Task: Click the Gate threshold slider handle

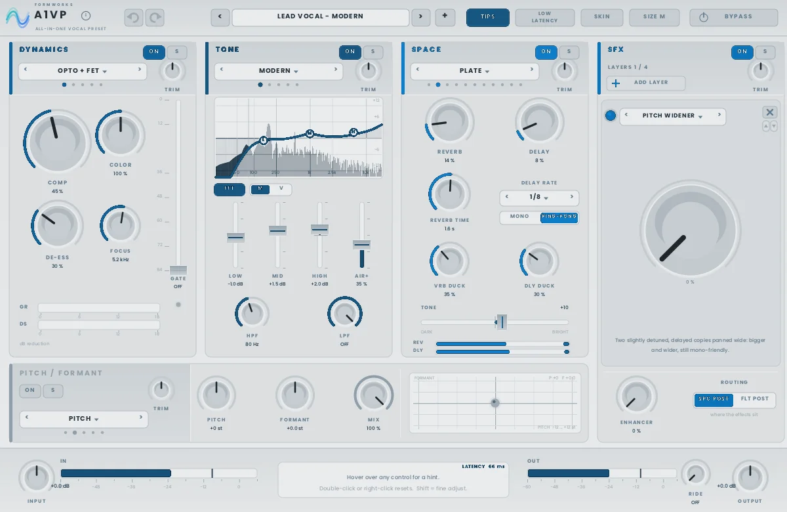Action: 178,270
